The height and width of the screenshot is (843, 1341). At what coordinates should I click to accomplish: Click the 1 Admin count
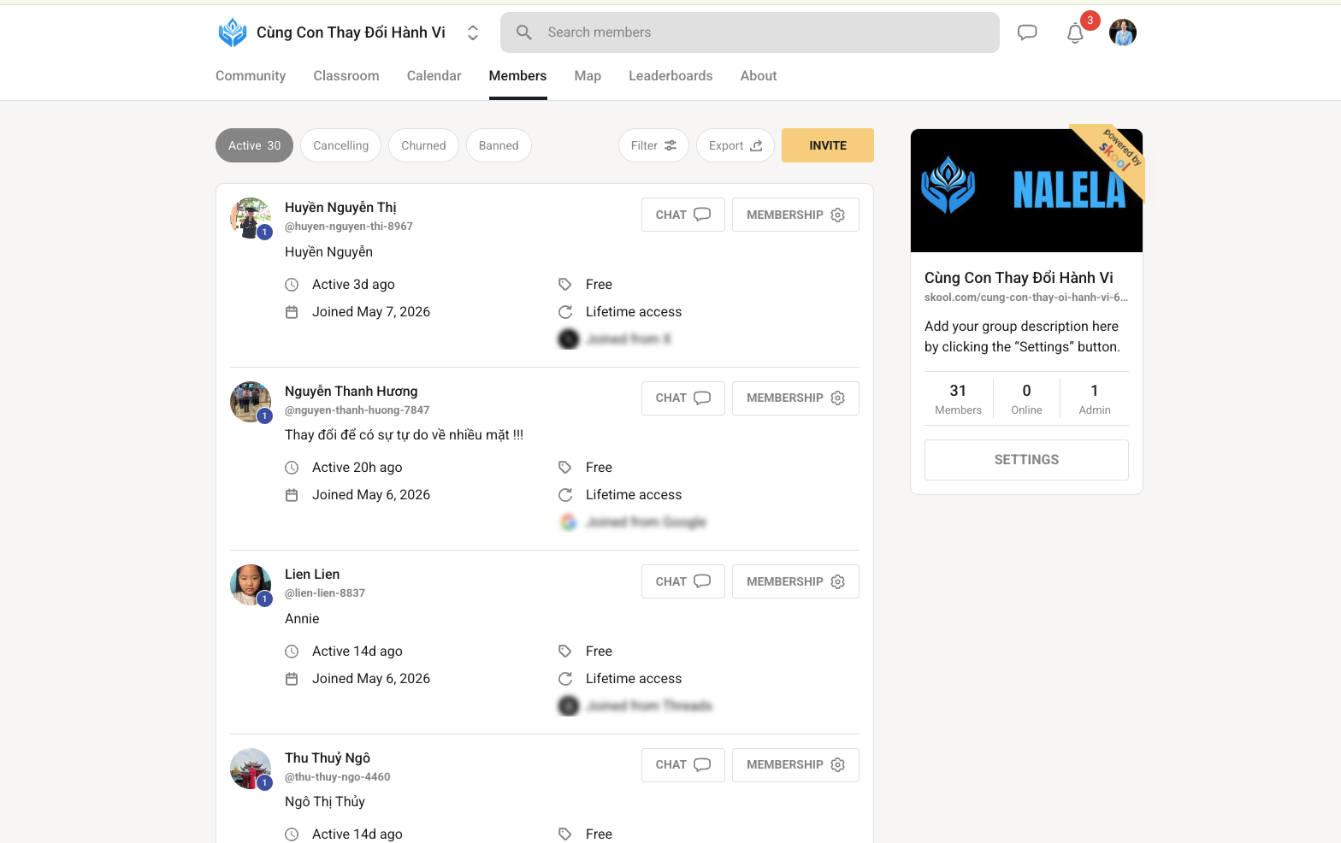pyautogui.click(x=1095, y=398)
